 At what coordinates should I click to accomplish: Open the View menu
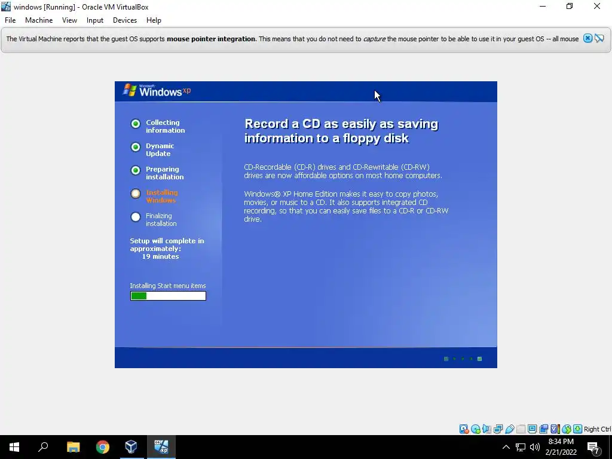69,20
